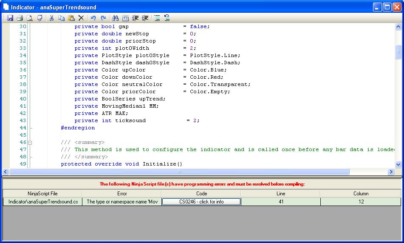Redo the last undone edit
The width and height of the screenshot is (404, 243).
coord(103,18)
